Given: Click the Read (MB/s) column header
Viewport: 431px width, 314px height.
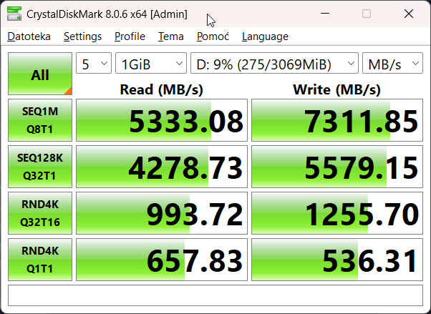Looking at the screenshot, I should click(x=161, y=89).
